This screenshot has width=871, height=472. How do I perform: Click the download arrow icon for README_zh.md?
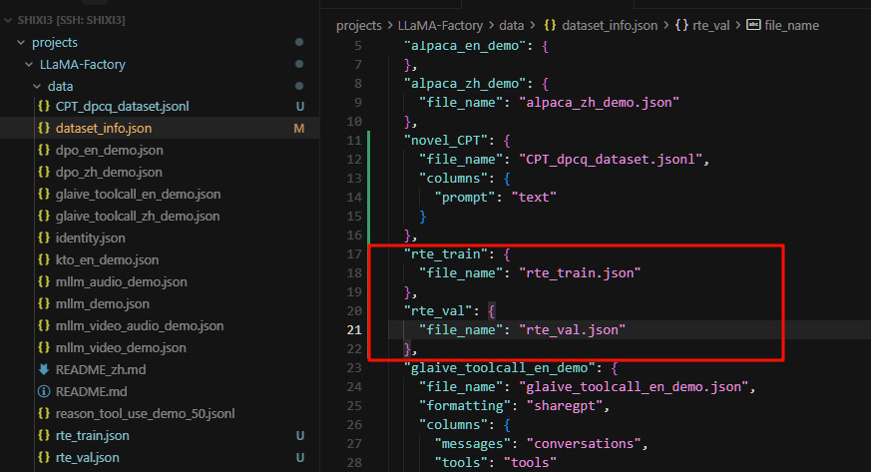(x=43, y=370)
